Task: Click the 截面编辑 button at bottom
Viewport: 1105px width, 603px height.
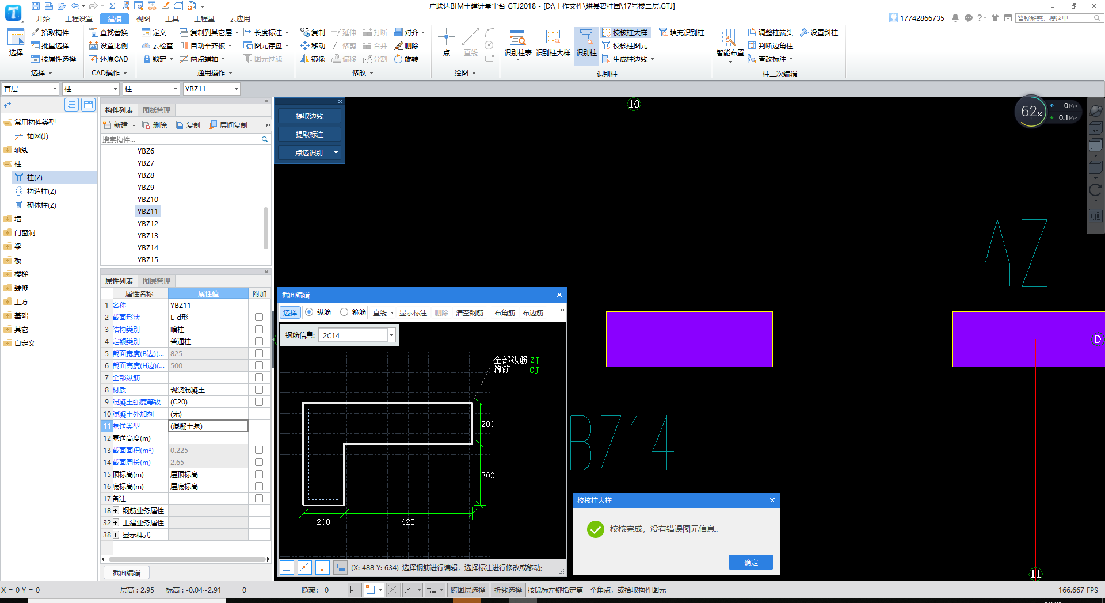Action: pyautogui.click(x=127, y=573)
